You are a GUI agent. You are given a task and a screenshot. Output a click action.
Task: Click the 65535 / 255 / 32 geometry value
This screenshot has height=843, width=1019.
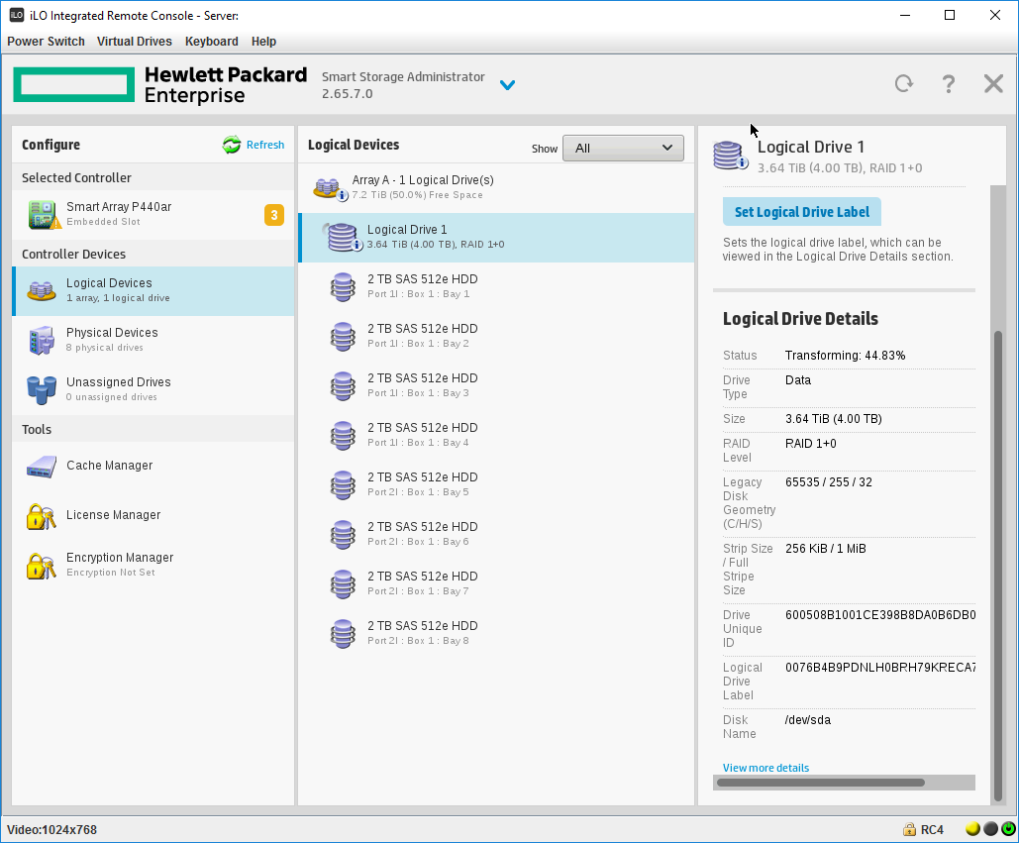[x=829, y=482]
